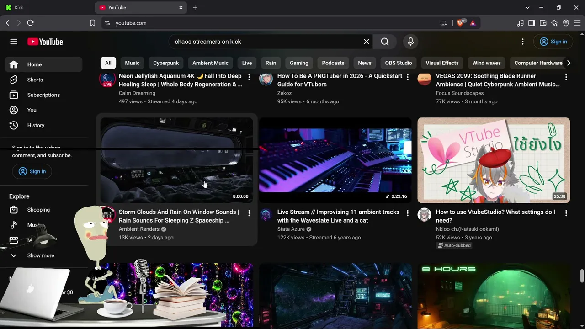Open a new browser tab

point(195,8)
